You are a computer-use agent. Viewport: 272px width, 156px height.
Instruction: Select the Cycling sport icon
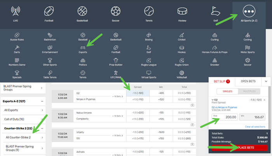(248, 35)
